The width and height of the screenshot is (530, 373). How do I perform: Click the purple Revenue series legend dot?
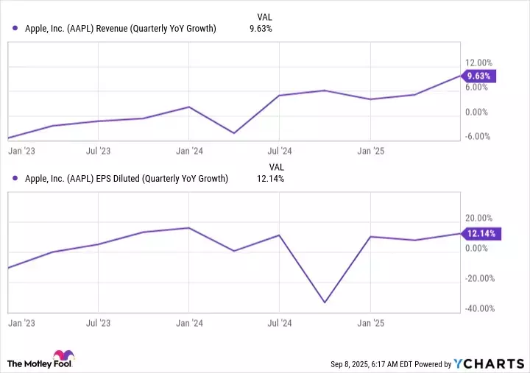click(x=15, y=29)
